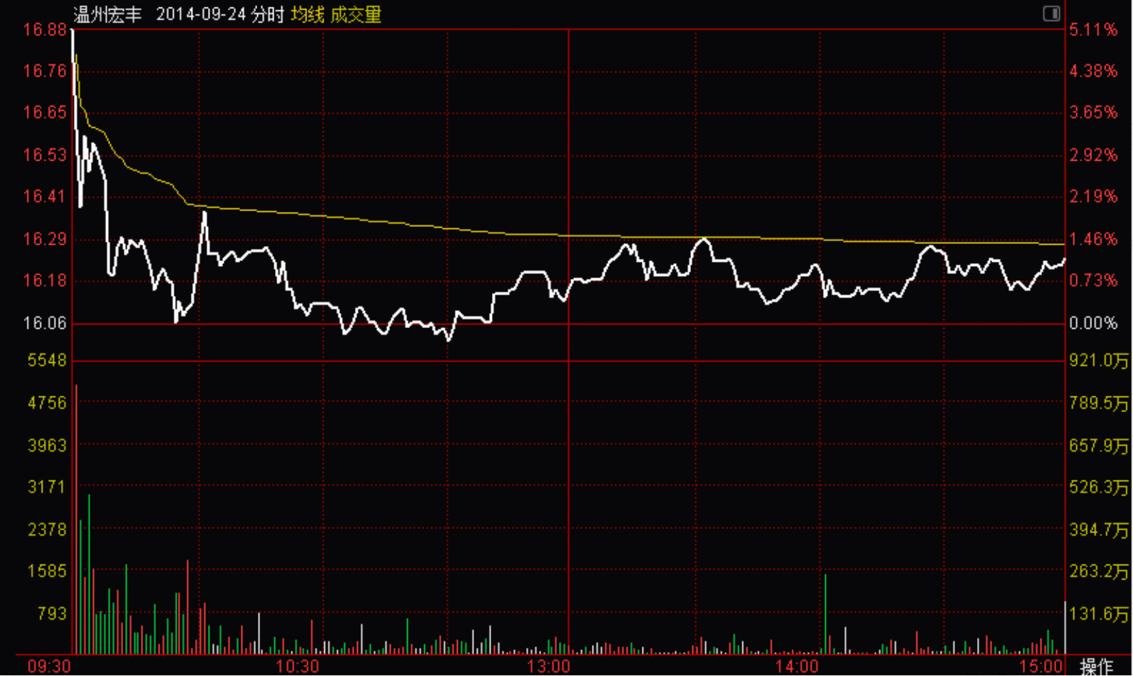Screen dimensions: 1133x676
Task: Click the 15:00 closing time marker
Action: pos(1041,666)
